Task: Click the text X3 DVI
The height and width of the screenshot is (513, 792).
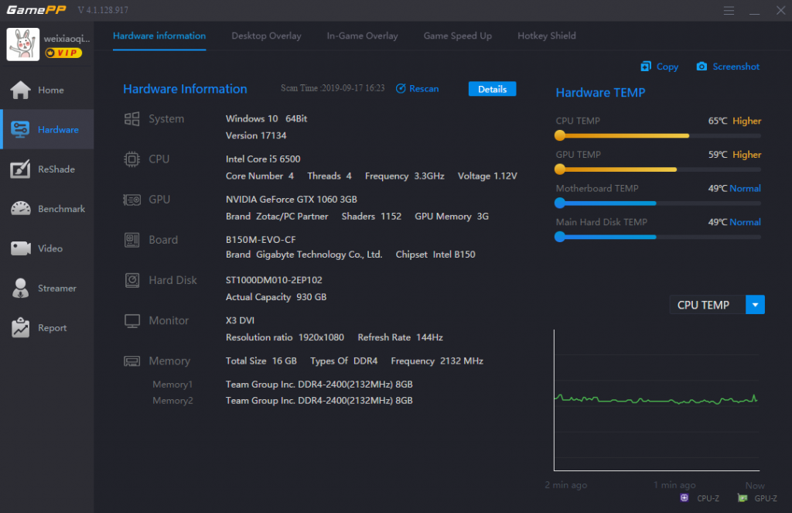Action: pos(240,320)
